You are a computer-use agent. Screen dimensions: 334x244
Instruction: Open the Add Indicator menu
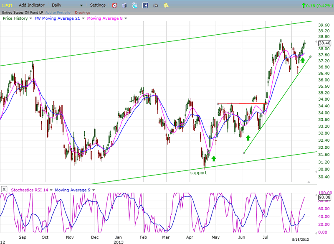[x=33, y=5]
